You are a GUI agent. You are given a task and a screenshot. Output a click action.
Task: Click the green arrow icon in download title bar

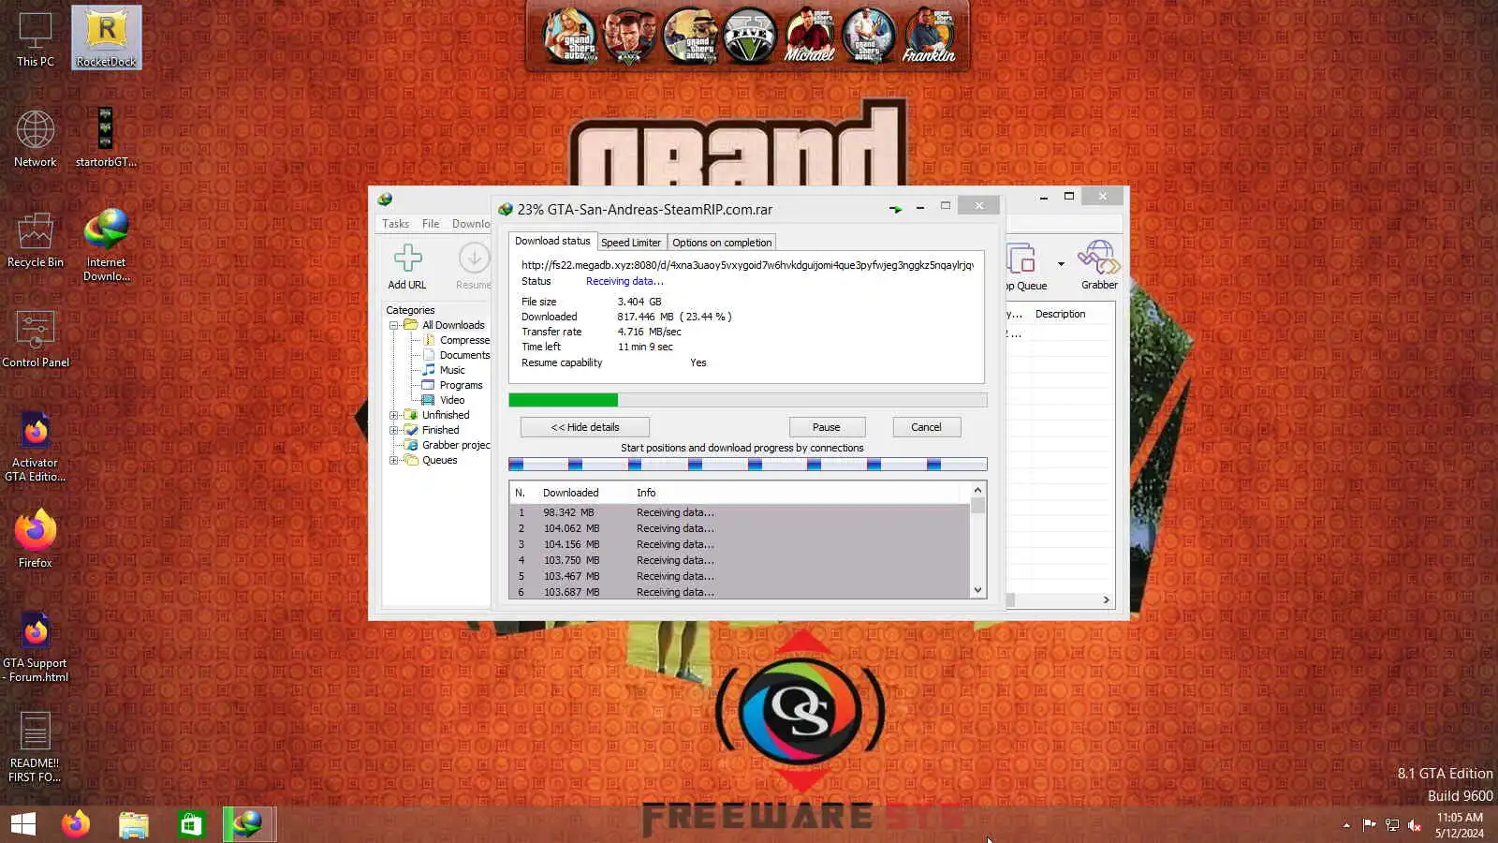coord(895,209)
